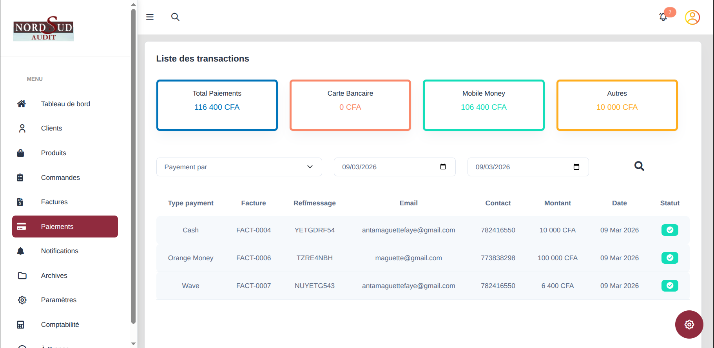714x348 pixels.
Task: Open the hamburger menu toggle
Action: pyautogui.click(x=150, y=17)
